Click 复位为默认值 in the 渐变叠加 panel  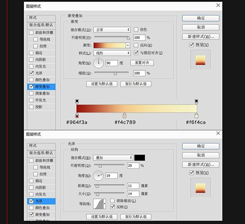point(136,84)
